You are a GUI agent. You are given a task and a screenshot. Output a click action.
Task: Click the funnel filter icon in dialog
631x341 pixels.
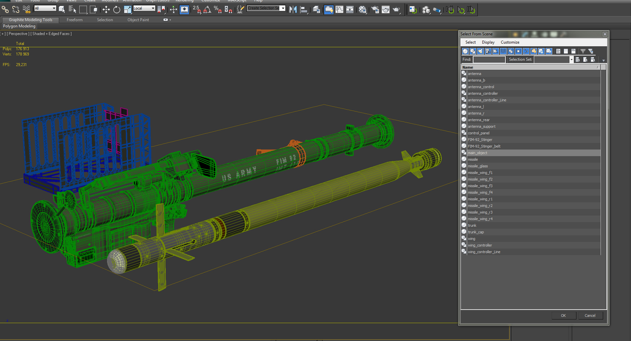click(583, 51)
